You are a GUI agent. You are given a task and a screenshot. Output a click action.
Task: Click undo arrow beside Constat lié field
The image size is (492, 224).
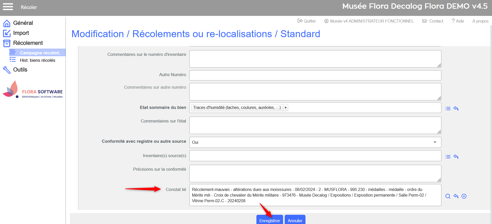click(x=456, y=196)
